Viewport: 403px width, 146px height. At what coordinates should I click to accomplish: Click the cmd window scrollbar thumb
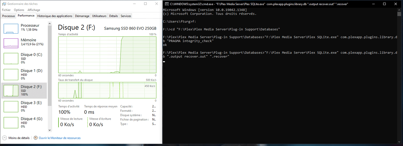(x=399, y=13)
